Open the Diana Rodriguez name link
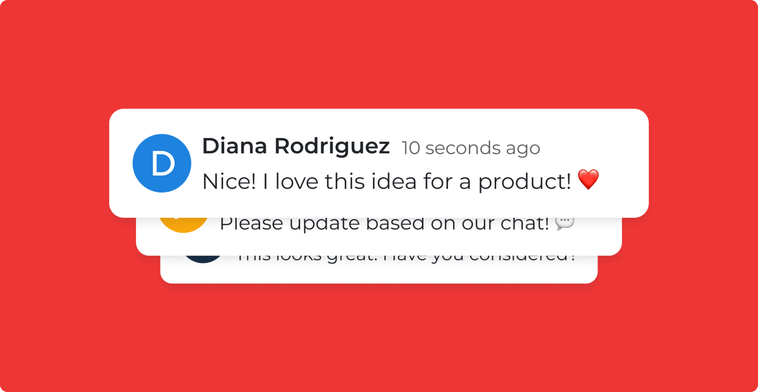Screen dimensions: 758x392 (x=296, y=146)
